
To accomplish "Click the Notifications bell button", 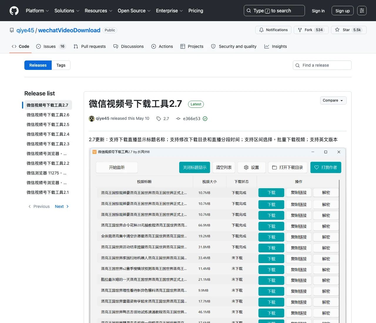I will click(x=273, y=30).
